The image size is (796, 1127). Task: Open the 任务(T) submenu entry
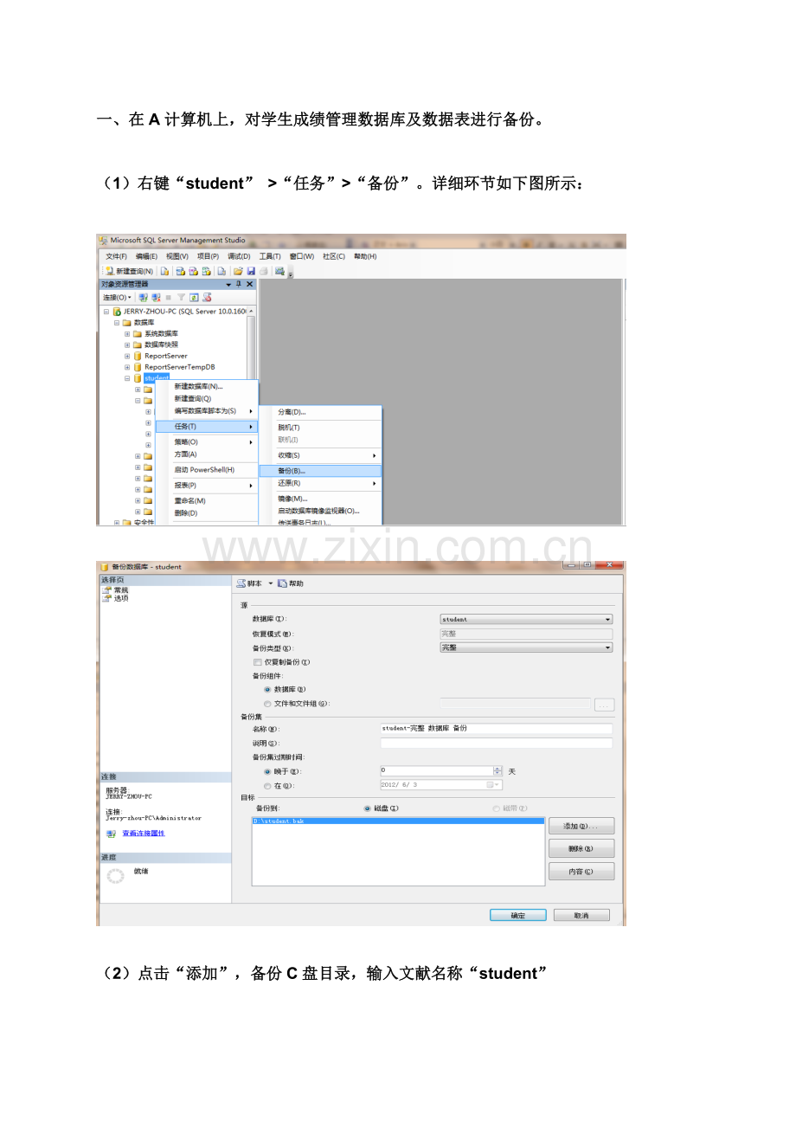[207, 427]
